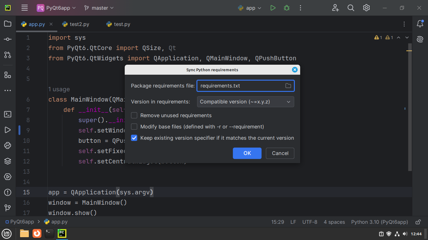Open the master branch dropdown

click(99, 8)
